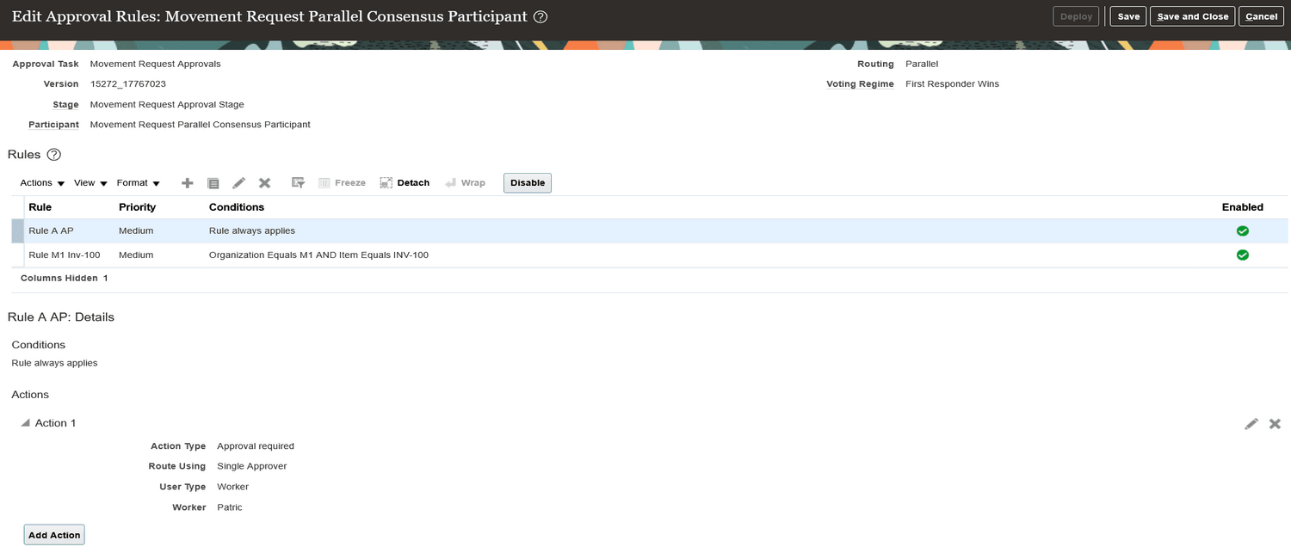Click the Query By Example filter icon
1291x559 pixels.
pos(299,183)
